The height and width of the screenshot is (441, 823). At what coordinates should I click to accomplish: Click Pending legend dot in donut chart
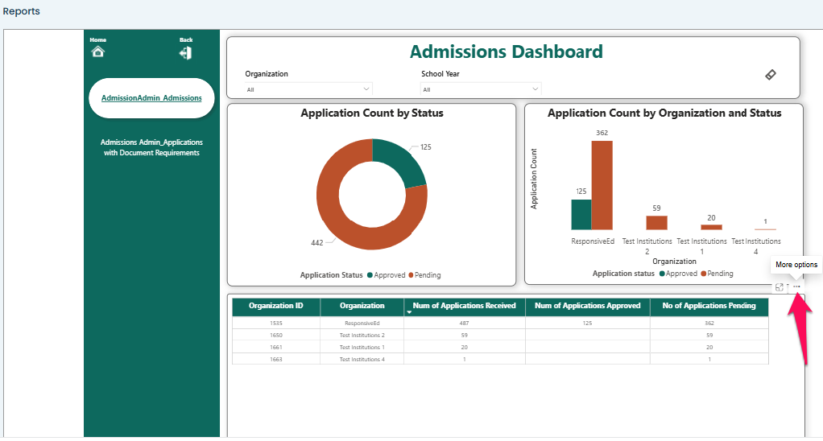(x=411, y=275)
